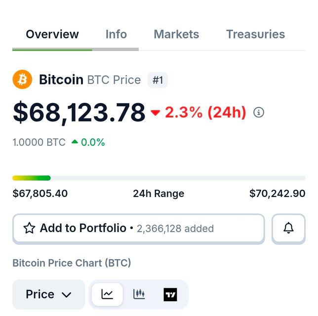Select the Overview tab
318x316 pixels.
tap(52, 34)
